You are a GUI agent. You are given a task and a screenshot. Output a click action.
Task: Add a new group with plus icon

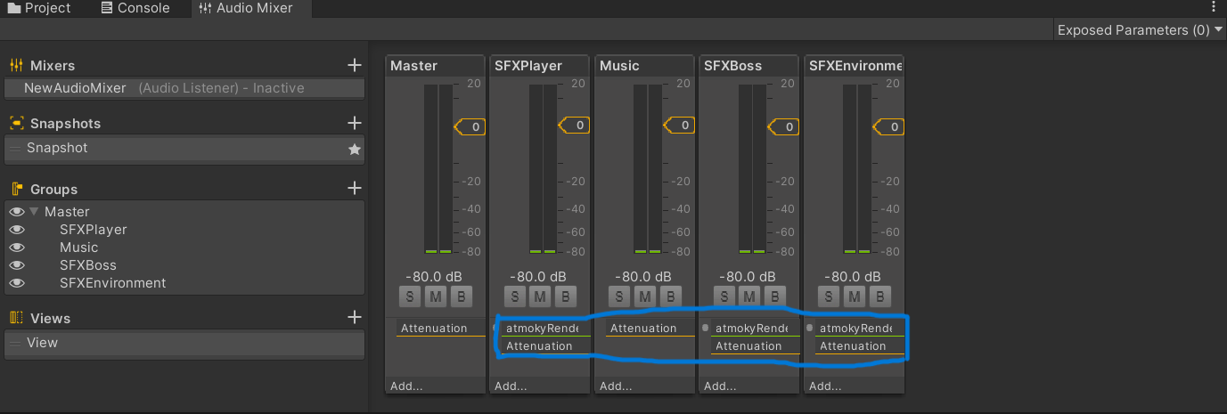point(355,189)
